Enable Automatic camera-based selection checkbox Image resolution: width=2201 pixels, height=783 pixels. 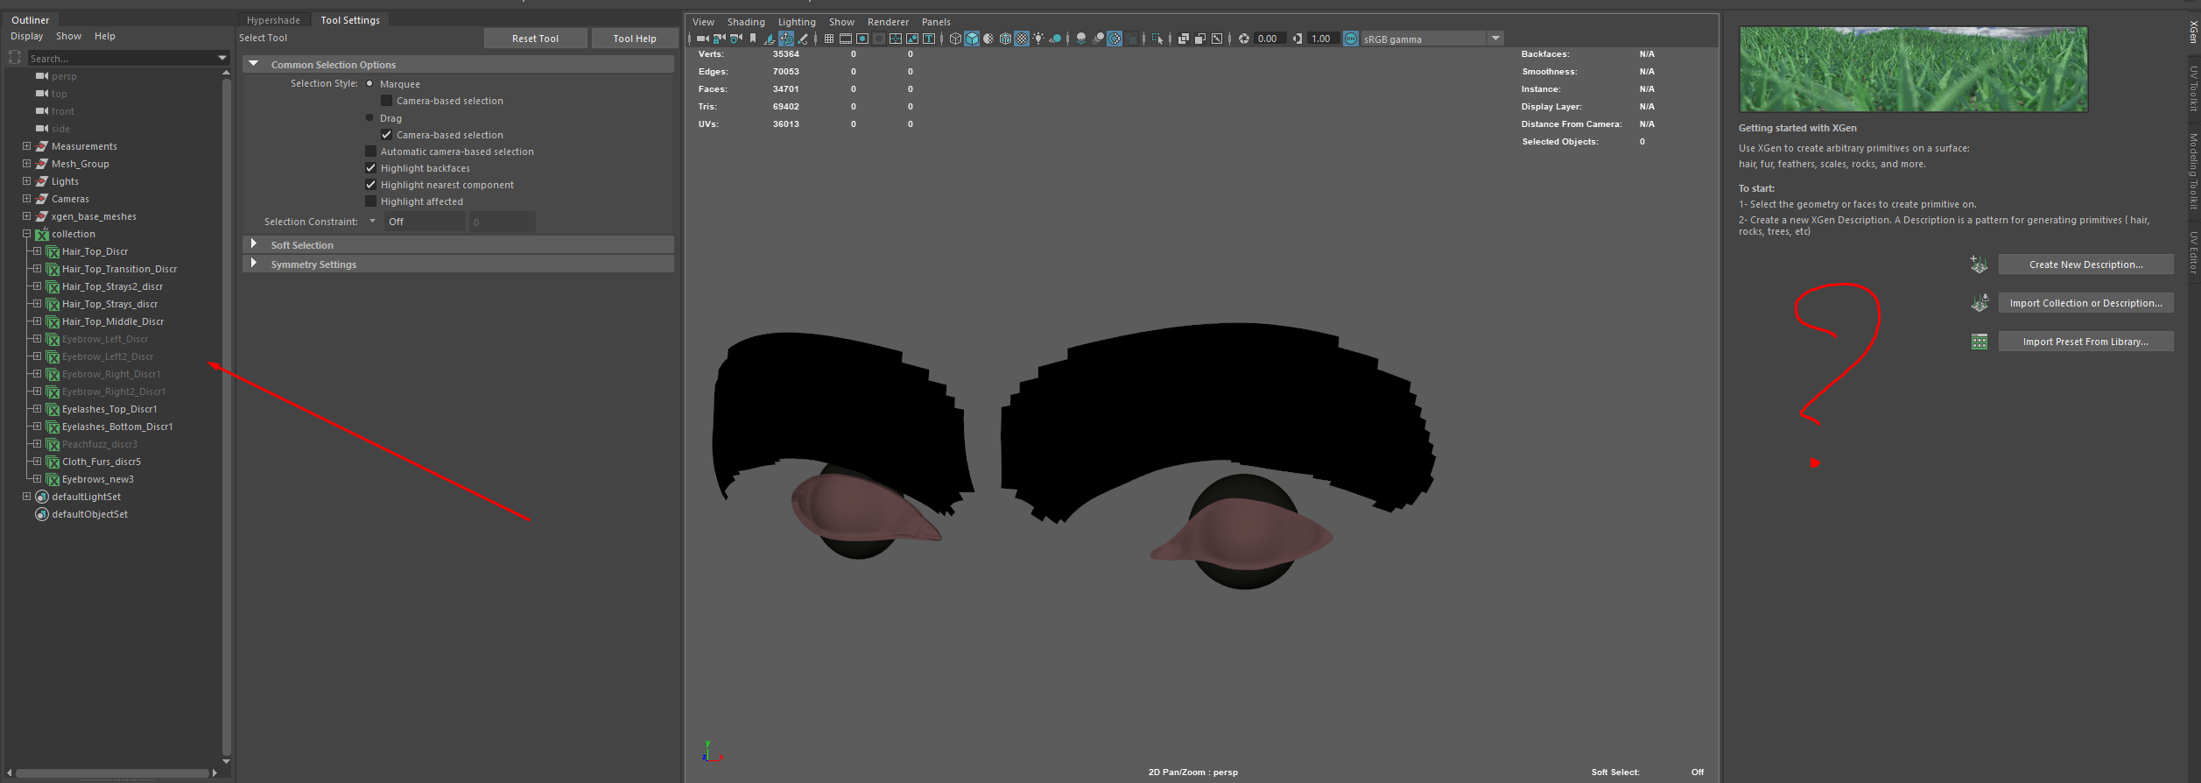pos(370,152)
